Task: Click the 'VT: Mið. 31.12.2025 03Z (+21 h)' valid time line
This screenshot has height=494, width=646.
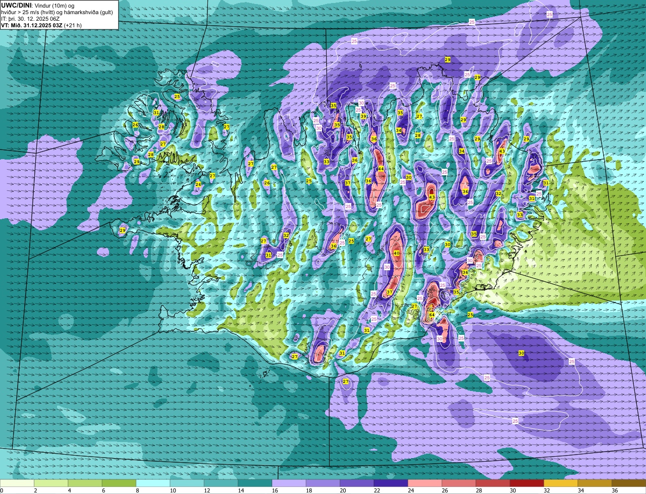Action: tap(41, 25)
